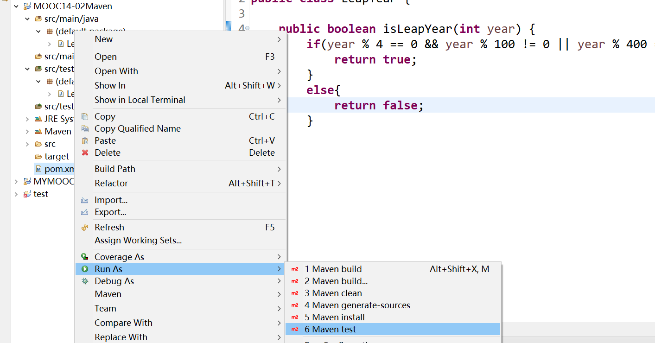Click the Refresh icon
The height and width of the screenshot is (343, 655).
click(85, 228)
